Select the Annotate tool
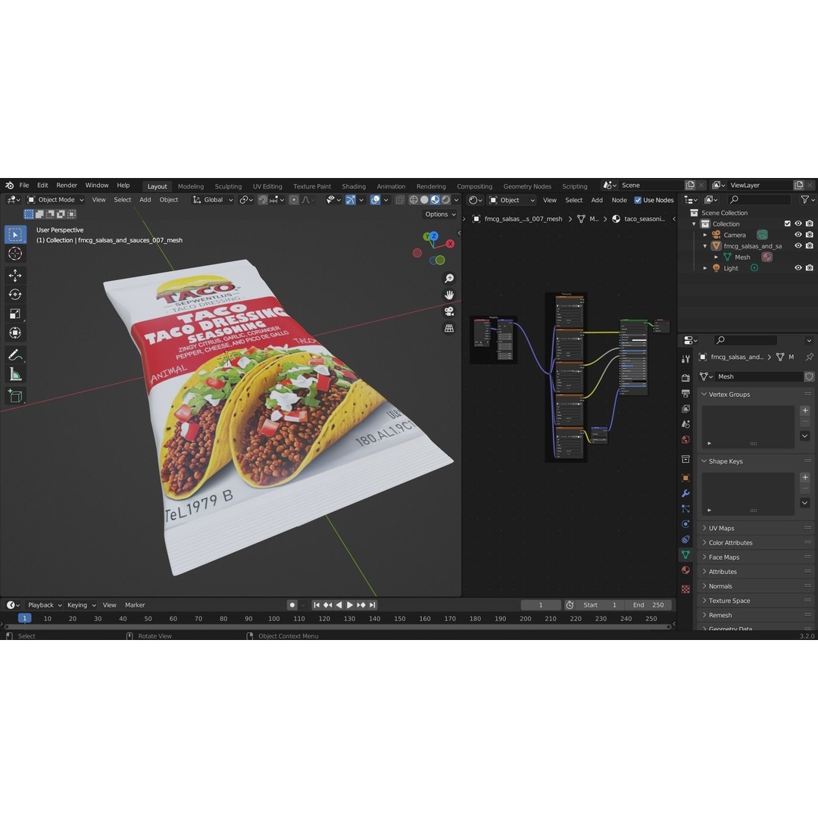This screenshot has width=818, height=818. [x=15, y=355]
